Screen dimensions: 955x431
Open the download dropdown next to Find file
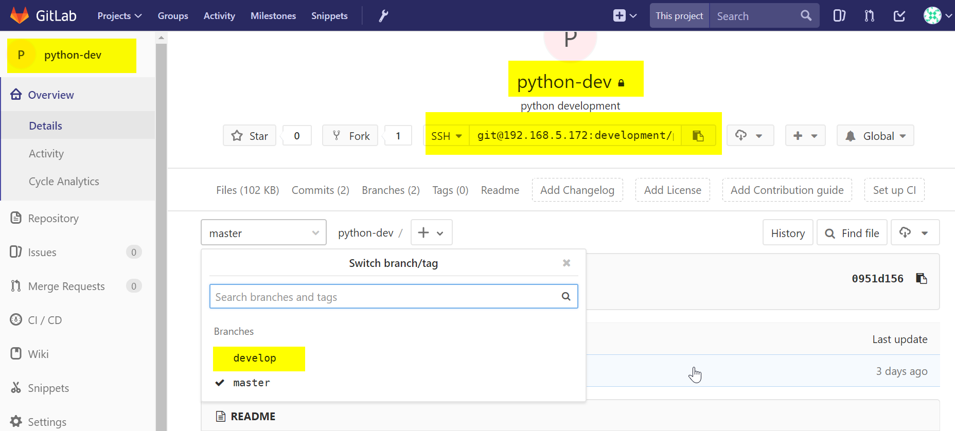(x=915, y=232)
